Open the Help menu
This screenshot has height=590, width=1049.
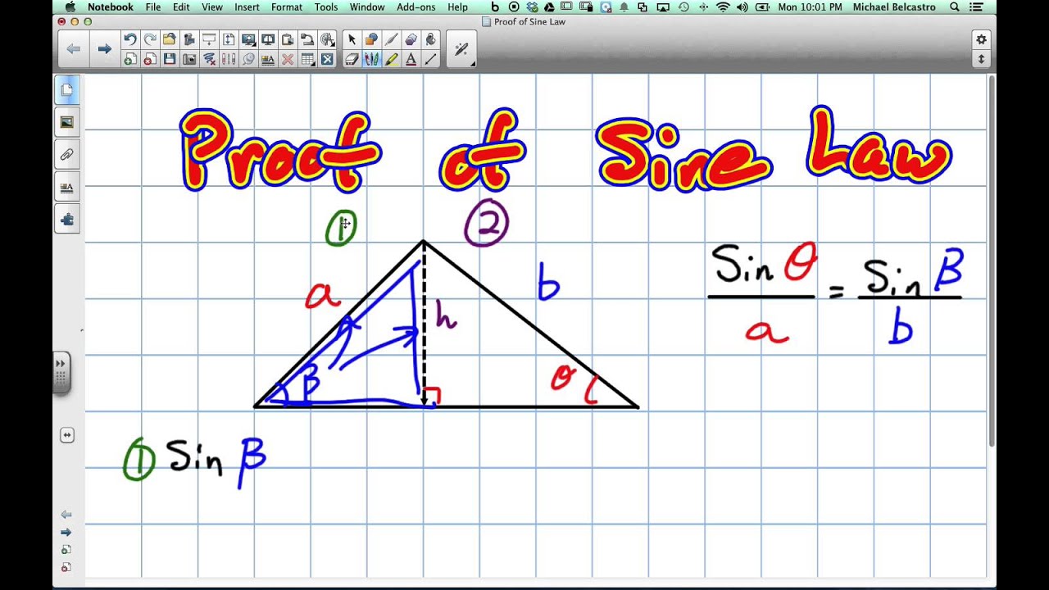click(458, 7)
